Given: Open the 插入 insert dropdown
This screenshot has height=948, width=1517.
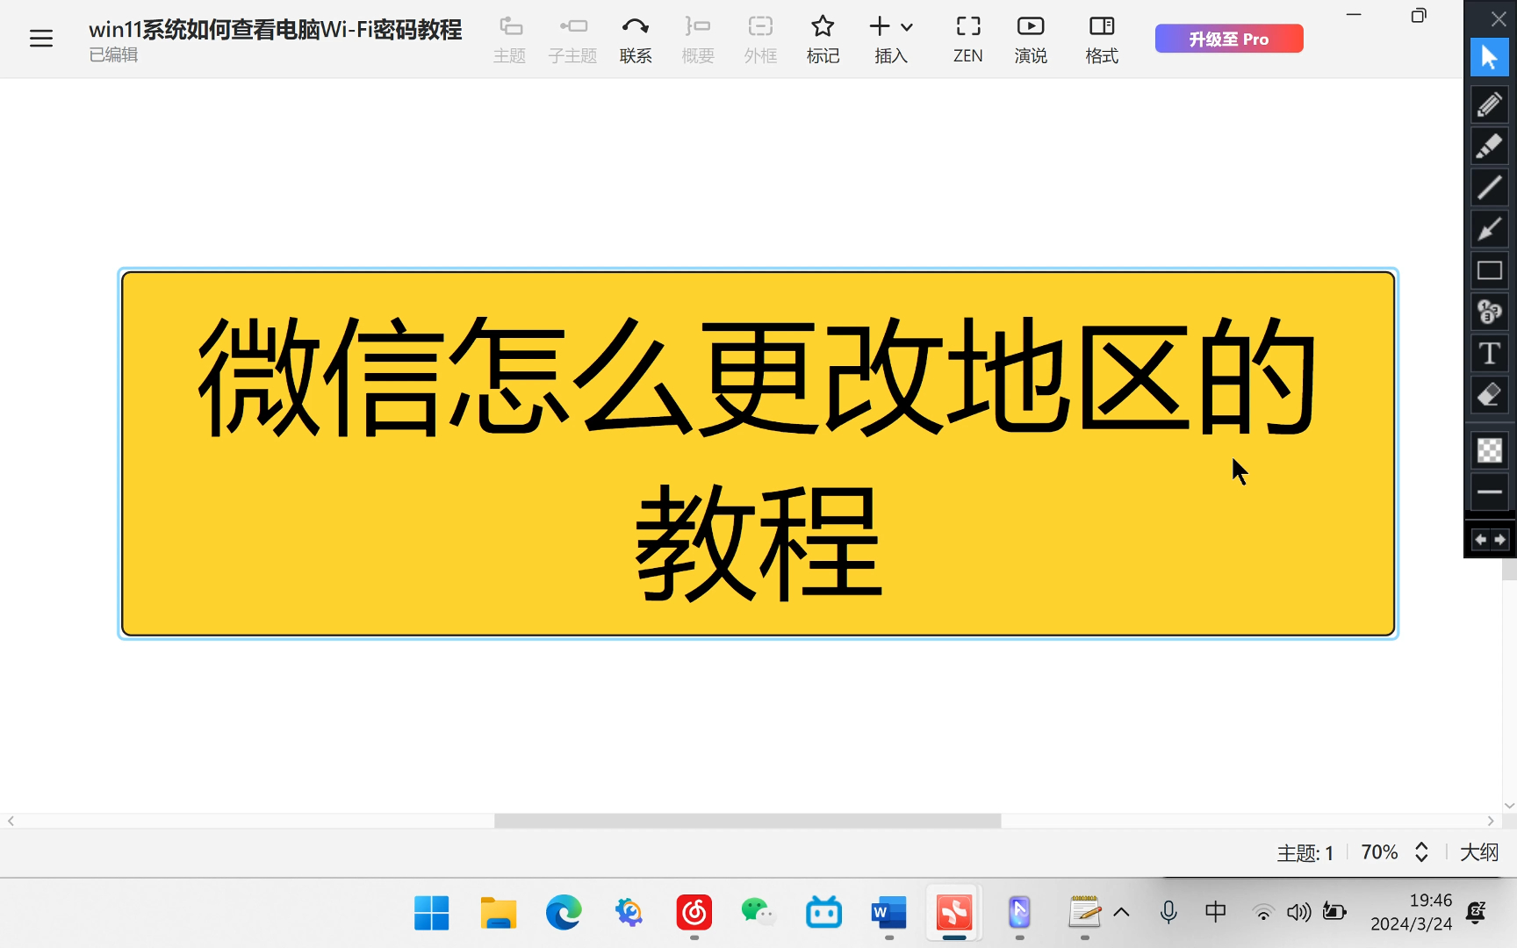Looking at the screenshot, I should tap(892, 38).
